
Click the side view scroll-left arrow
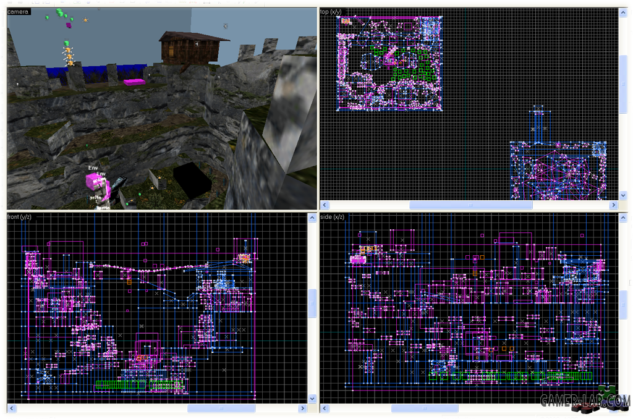click(x=325, y=408)
